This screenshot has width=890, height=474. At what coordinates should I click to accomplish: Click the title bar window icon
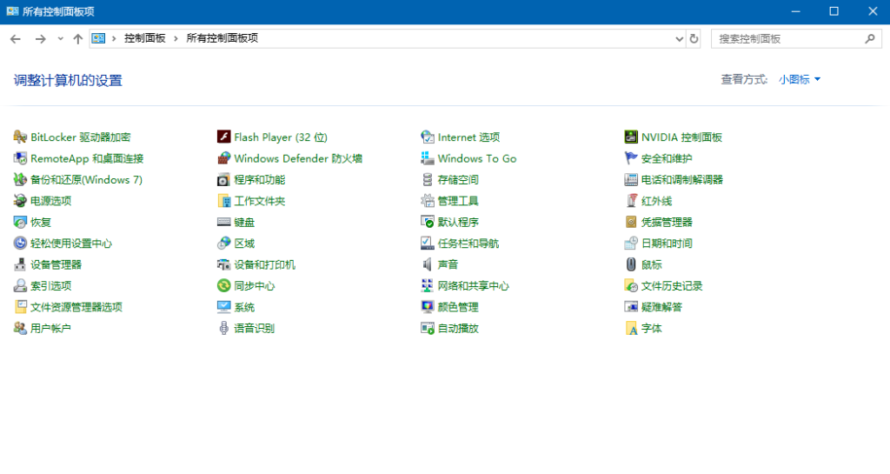pyautogui.click(x=12, y=11)
